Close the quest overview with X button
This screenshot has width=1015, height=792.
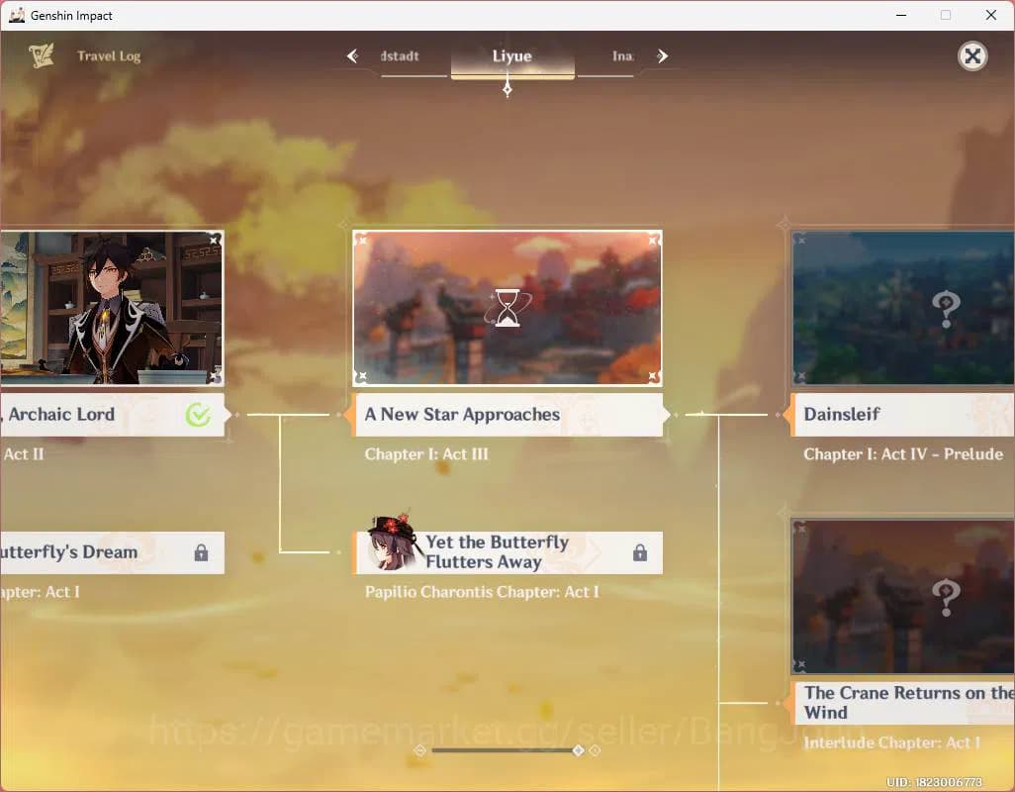972,56
